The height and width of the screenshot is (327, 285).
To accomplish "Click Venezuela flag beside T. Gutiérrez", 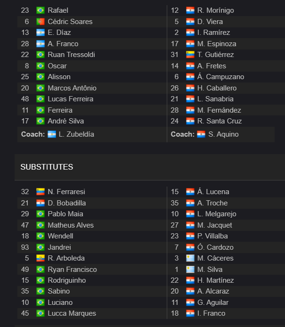I will tap(190, 55).
